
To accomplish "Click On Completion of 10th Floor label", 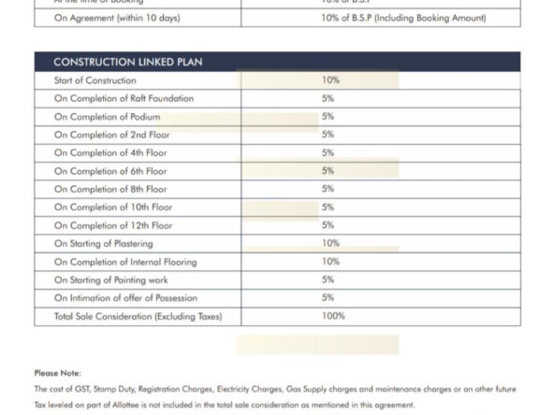I will coord(113,207).
